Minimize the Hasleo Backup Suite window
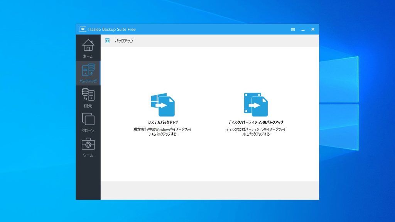Image resolution: width=395 pixels, height=222 pixels. [303, 29]
